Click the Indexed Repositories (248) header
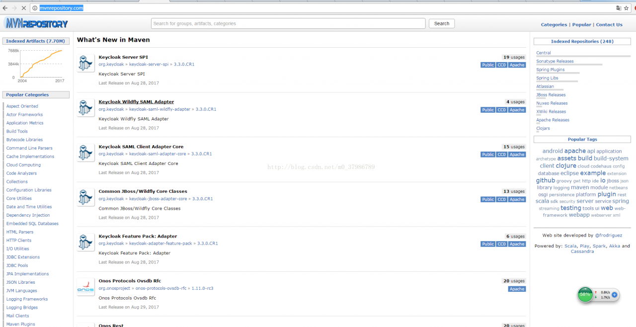Viewport: 636px width, 327px height. pos(582,41)
